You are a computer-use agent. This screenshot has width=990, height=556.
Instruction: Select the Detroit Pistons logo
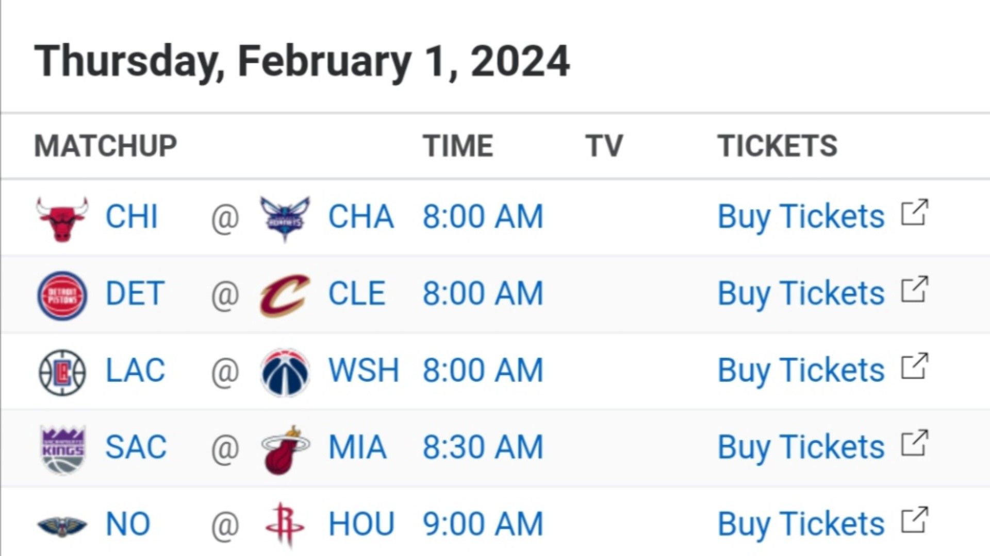point(62,295)
